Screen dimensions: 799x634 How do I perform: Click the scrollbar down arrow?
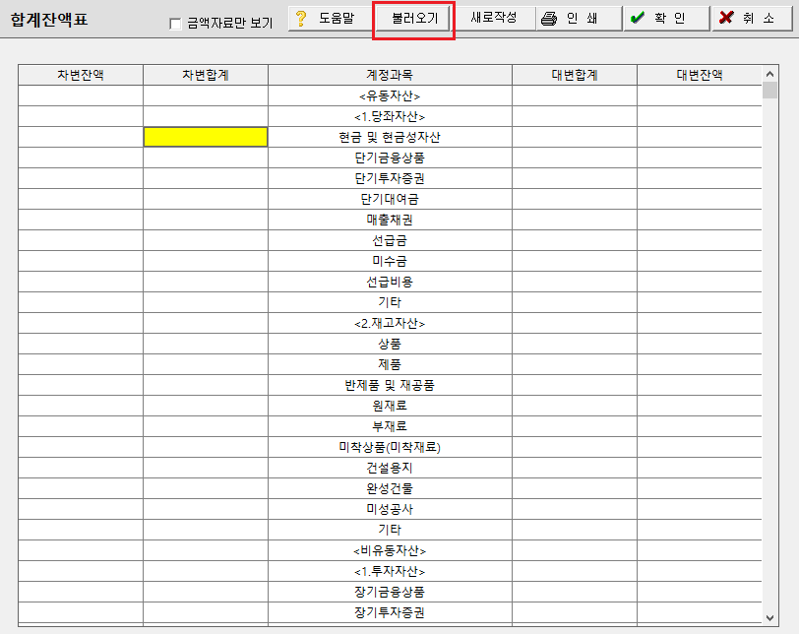pyautogui.click(x=769, y=617)
